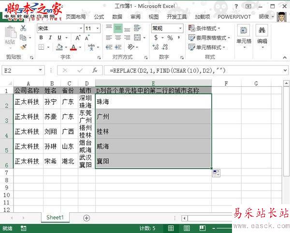The width and height of the screenshot is (290, 233).
Task: Open the 数据 ribbon tab
Action: pos(117,16)
